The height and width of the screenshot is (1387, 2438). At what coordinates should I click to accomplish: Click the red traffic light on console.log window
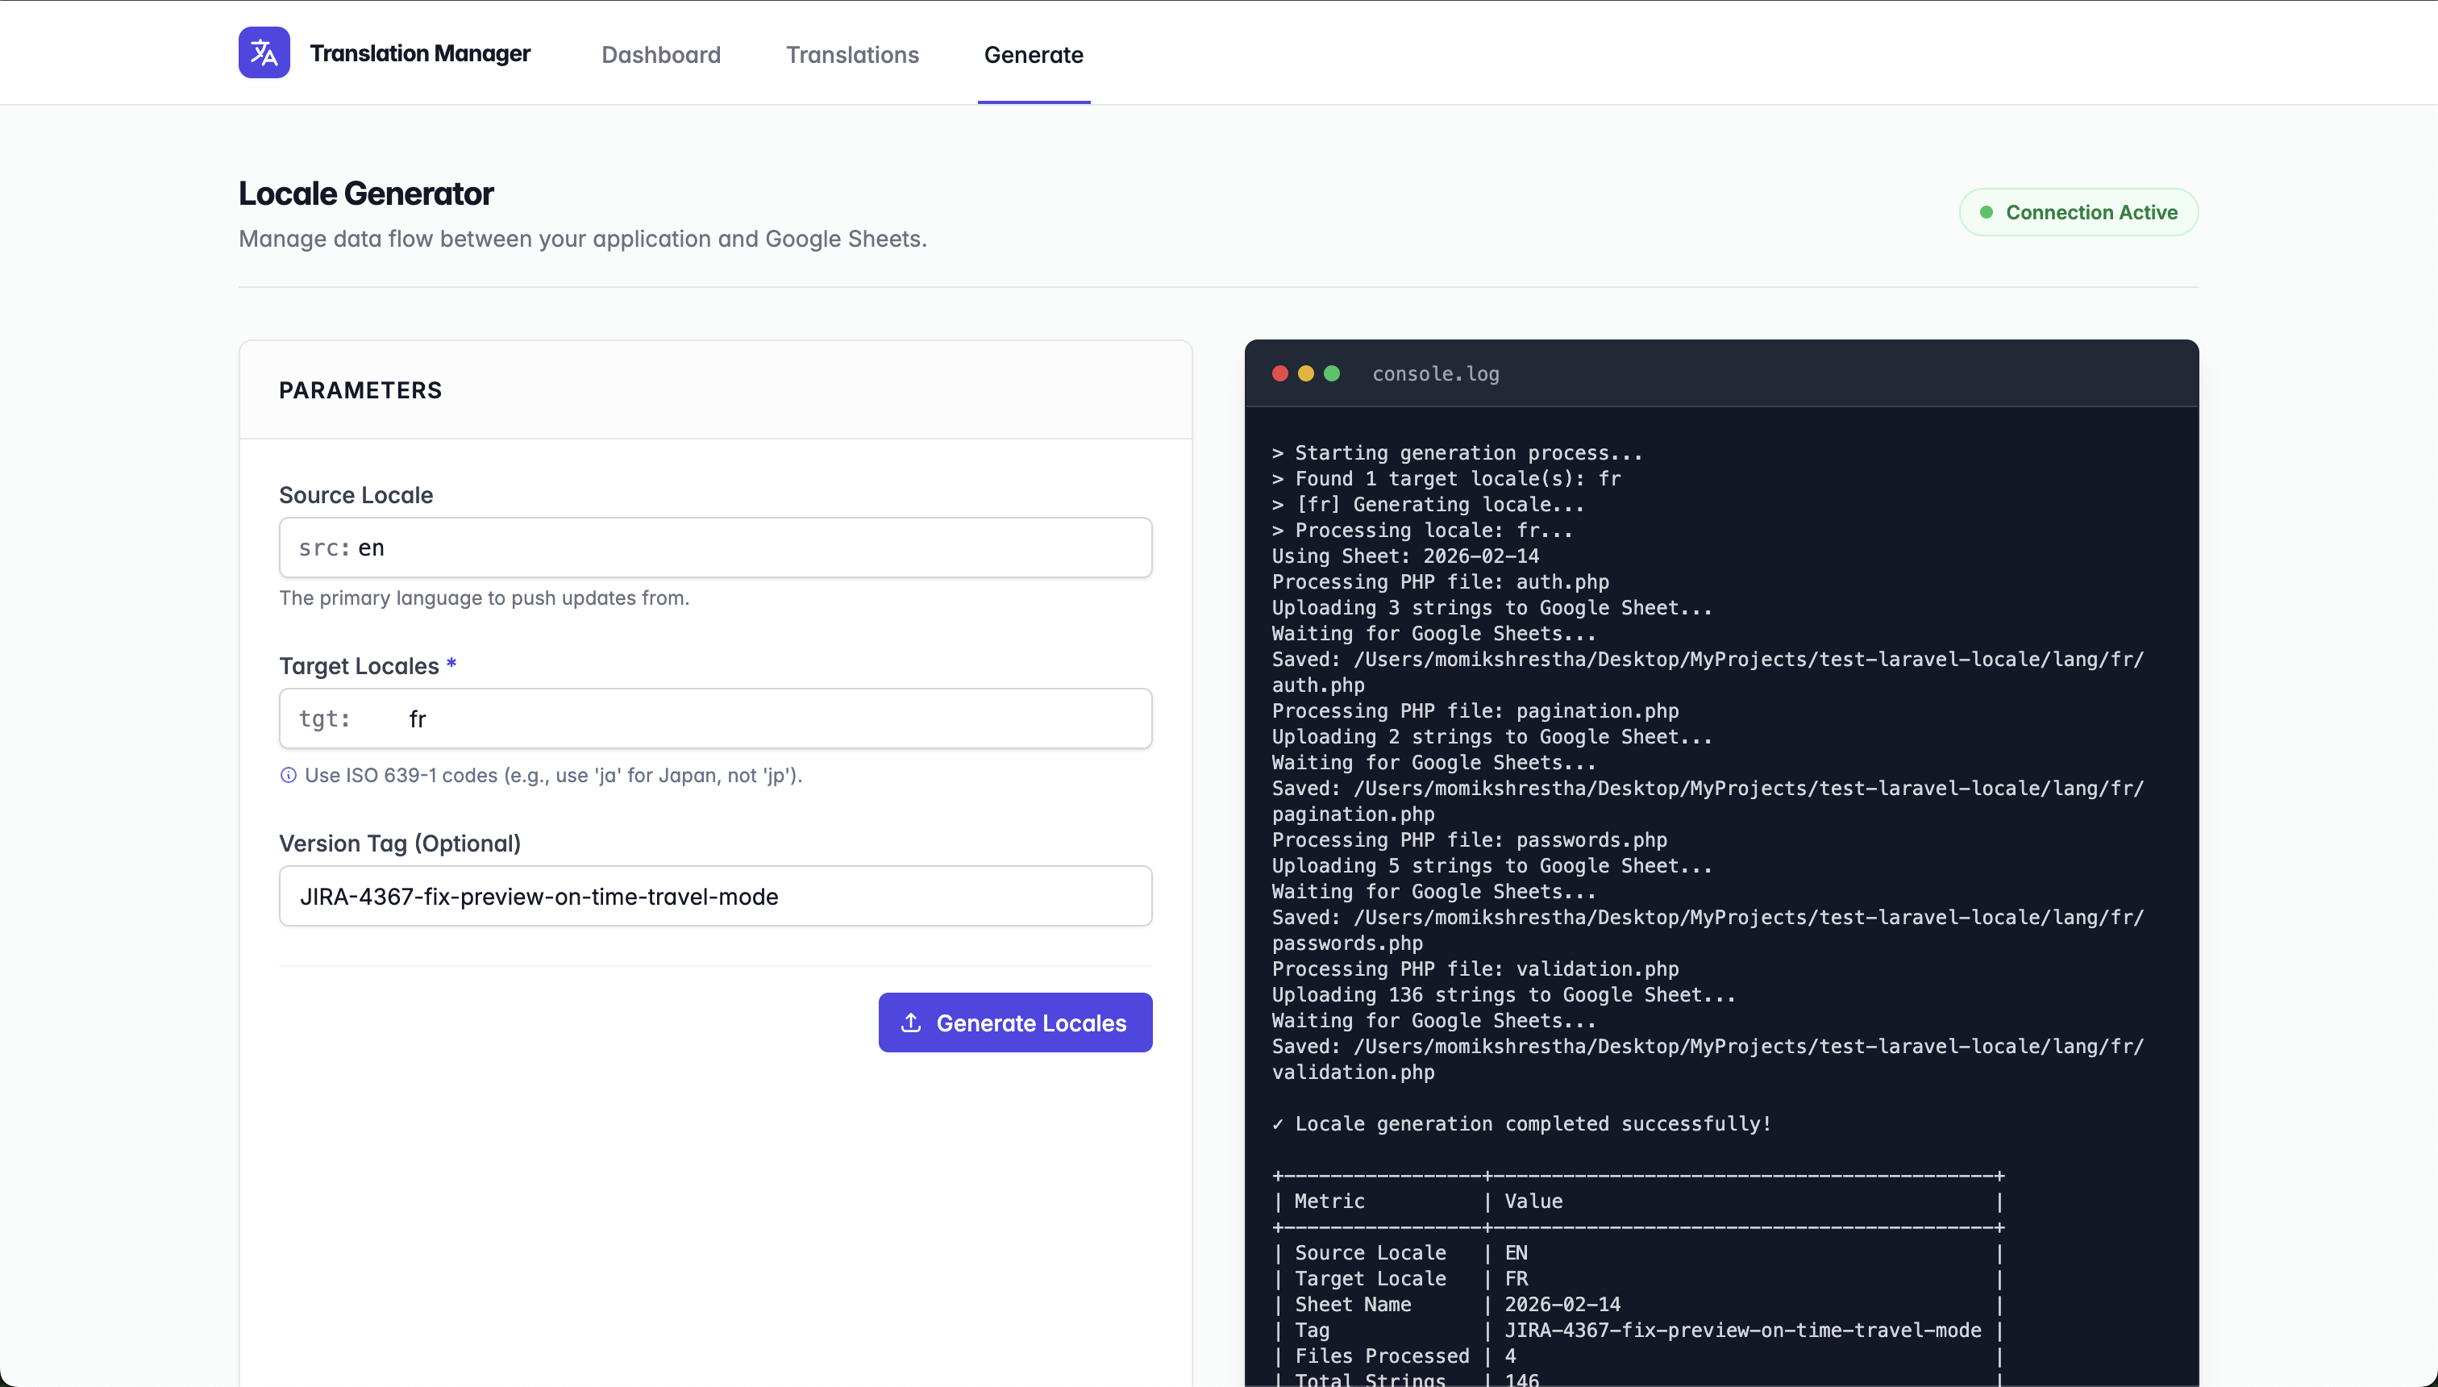[1279, 373]
